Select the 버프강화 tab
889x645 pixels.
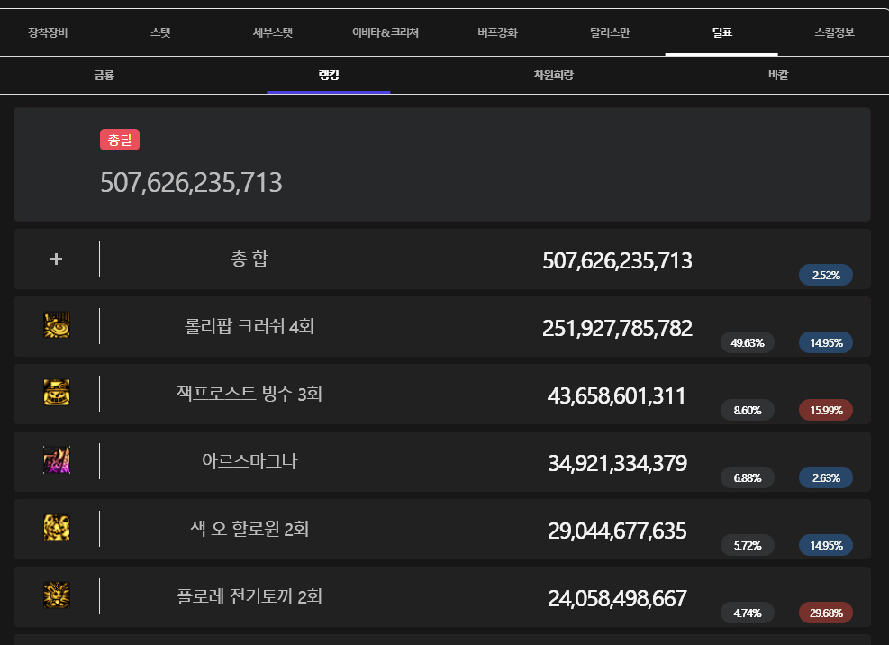point(497,32)
